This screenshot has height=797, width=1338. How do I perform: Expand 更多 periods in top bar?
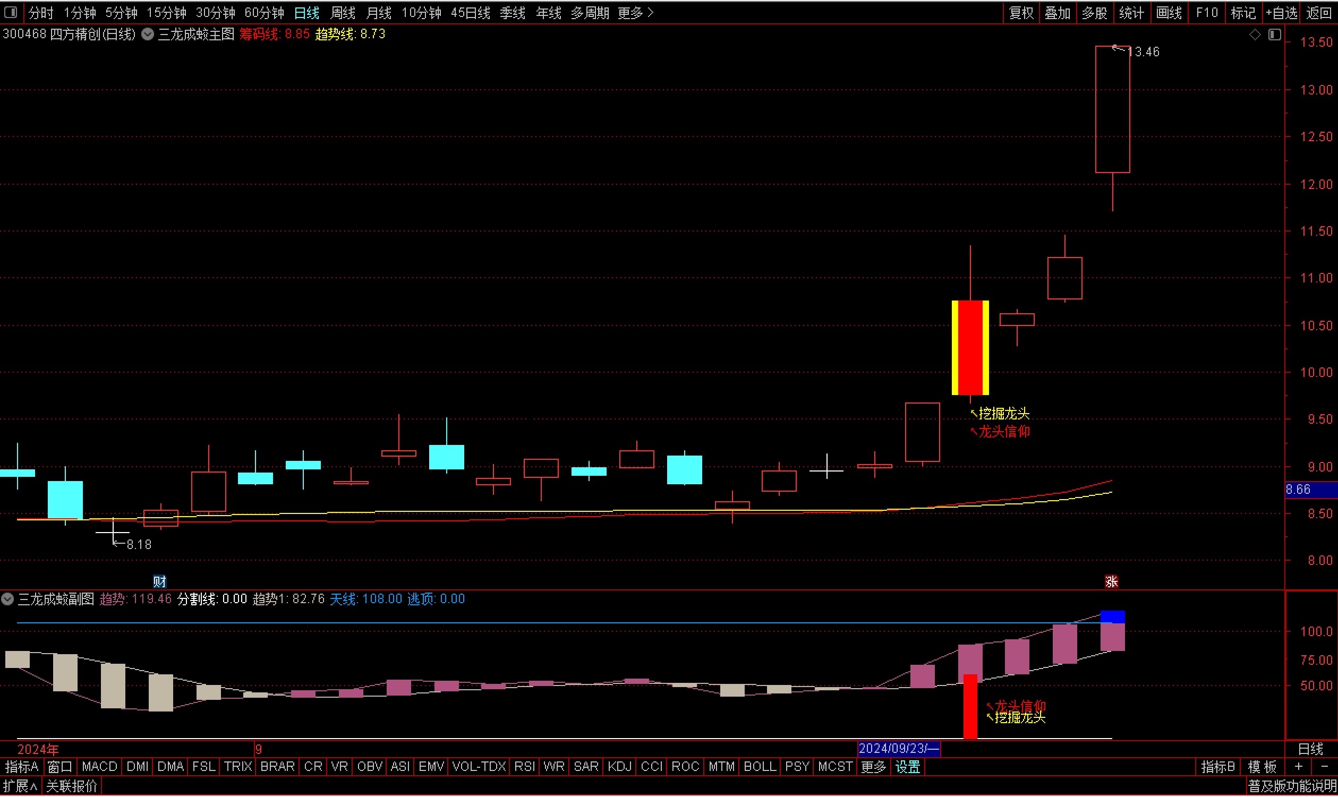[635, 12]
